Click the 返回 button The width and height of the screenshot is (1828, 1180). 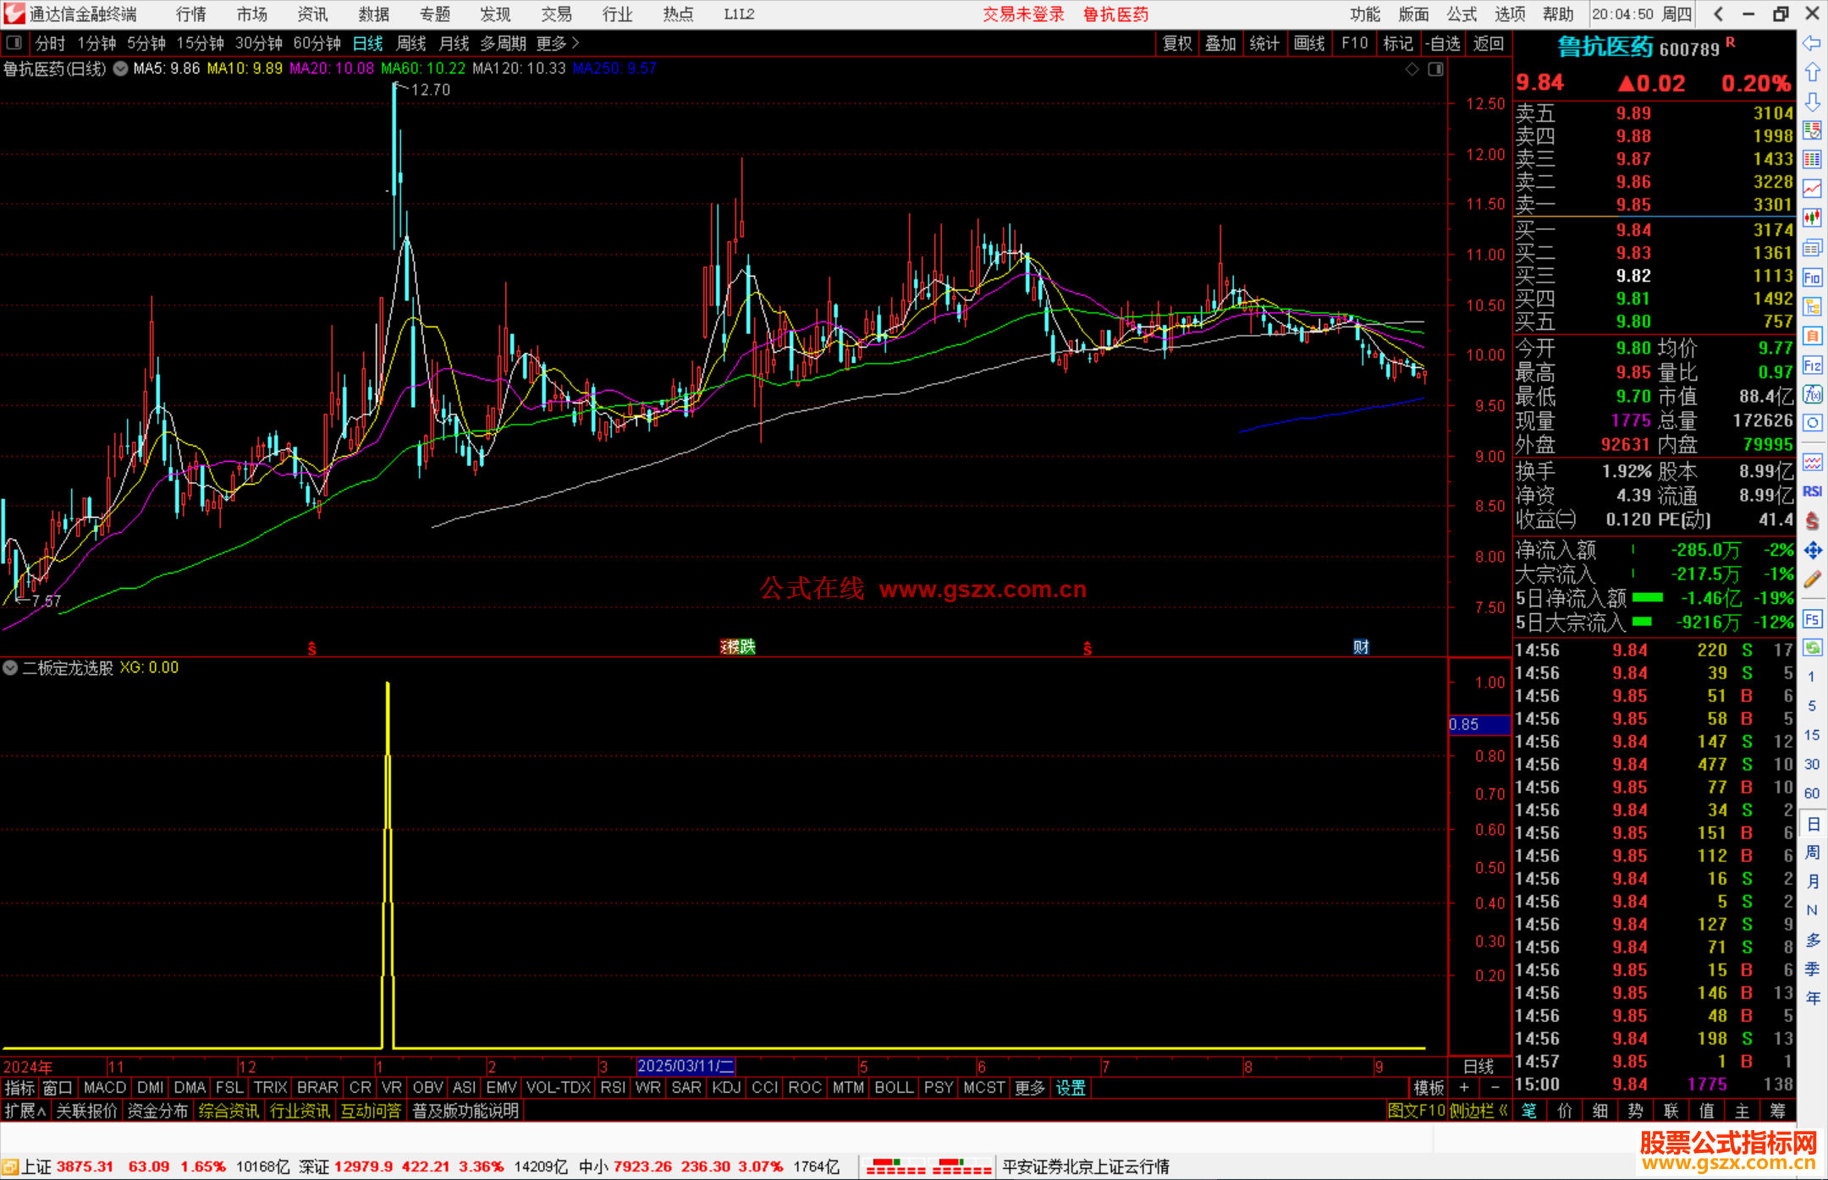coord(1489,43)
